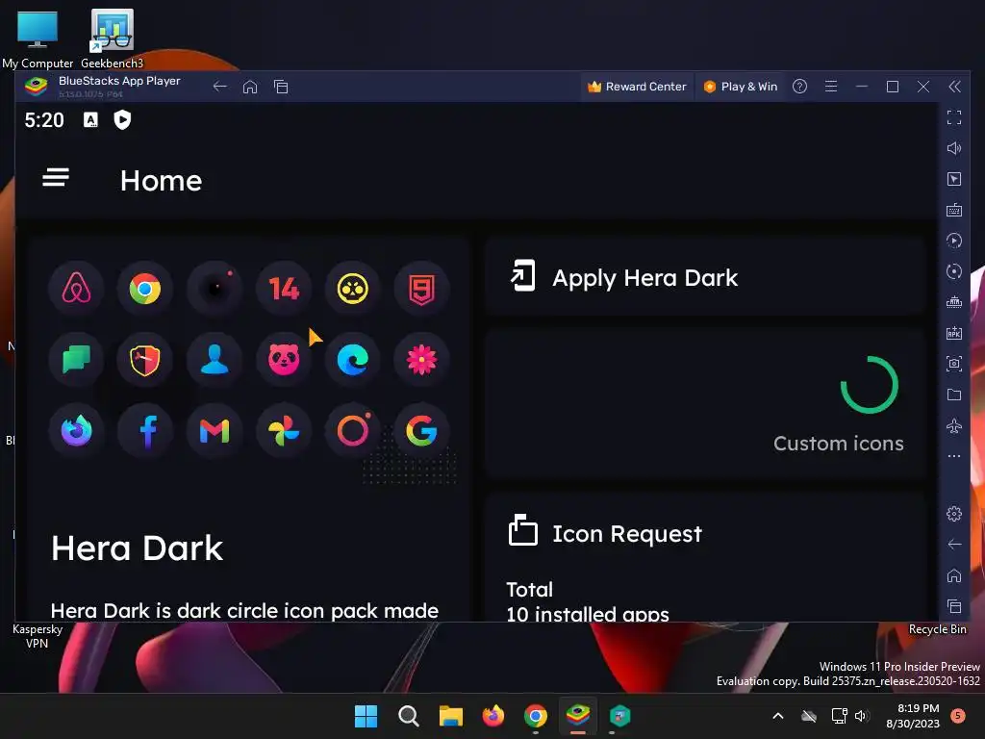Click the orange ring icon
The height and width of the screenshot is (739, 985).
tap(352, 431)
